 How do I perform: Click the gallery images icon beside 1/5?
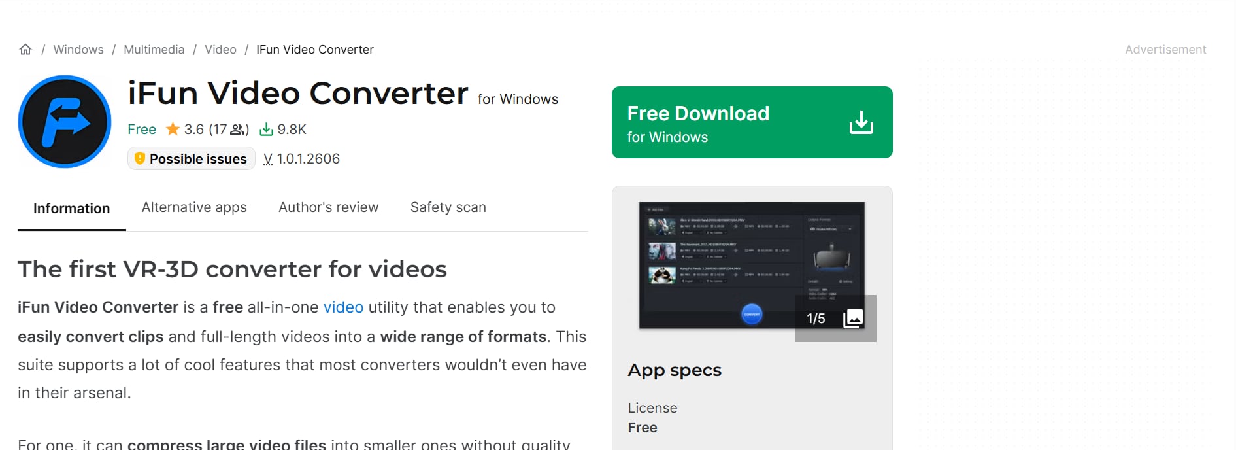point(853,319)
